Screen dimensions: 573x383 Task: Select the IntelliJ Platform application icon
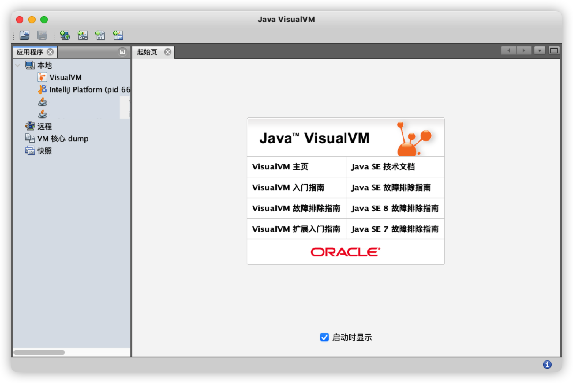point(42,89)
